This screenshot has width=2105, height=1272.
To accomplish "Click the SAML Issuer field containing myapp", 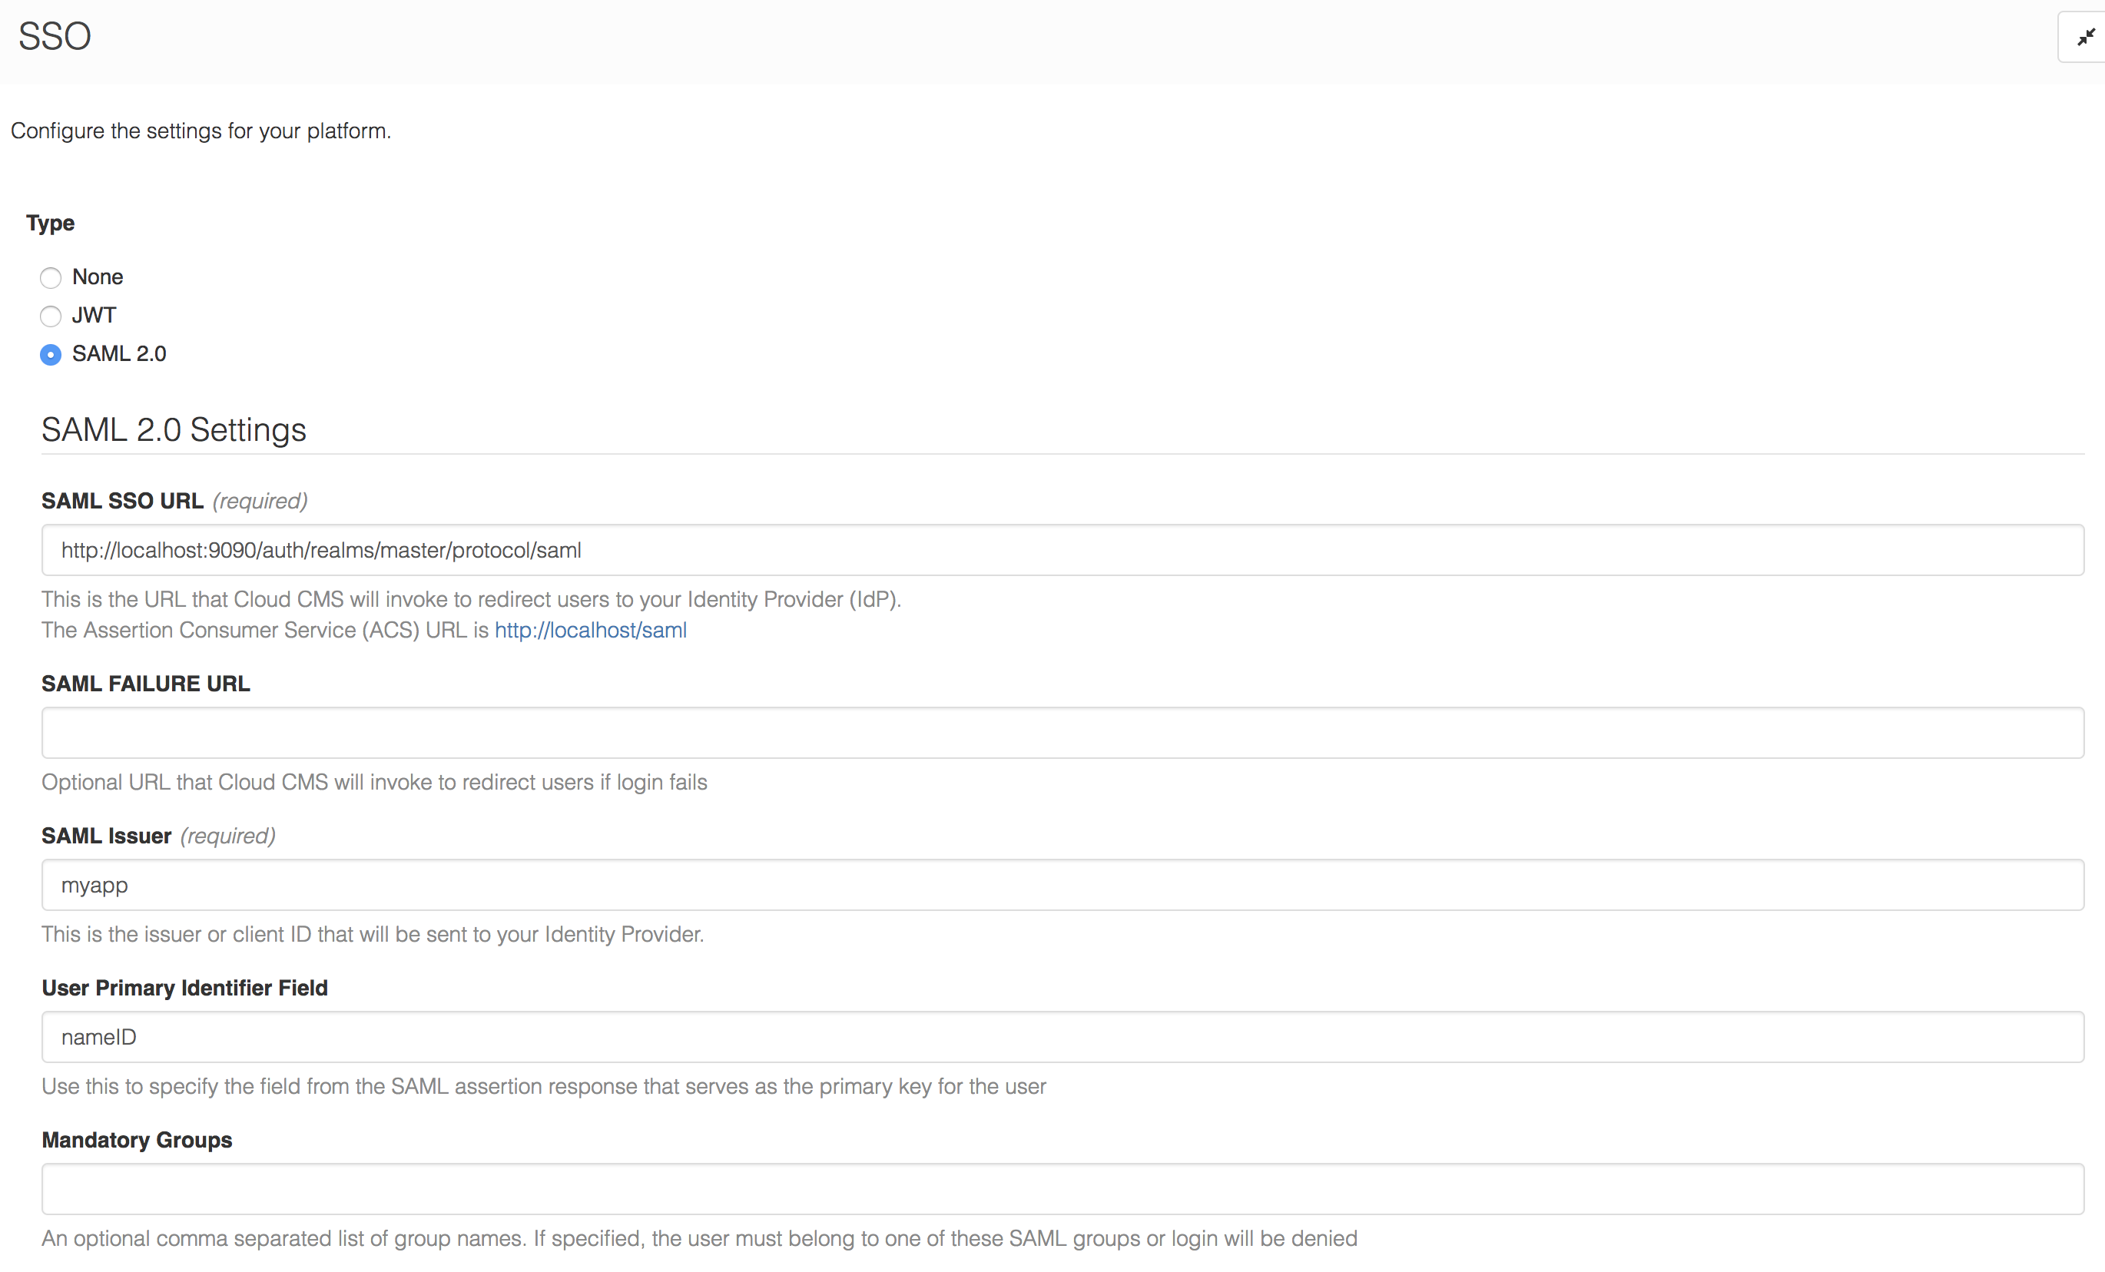I will pyautogui.click(x=1062, y=885).
